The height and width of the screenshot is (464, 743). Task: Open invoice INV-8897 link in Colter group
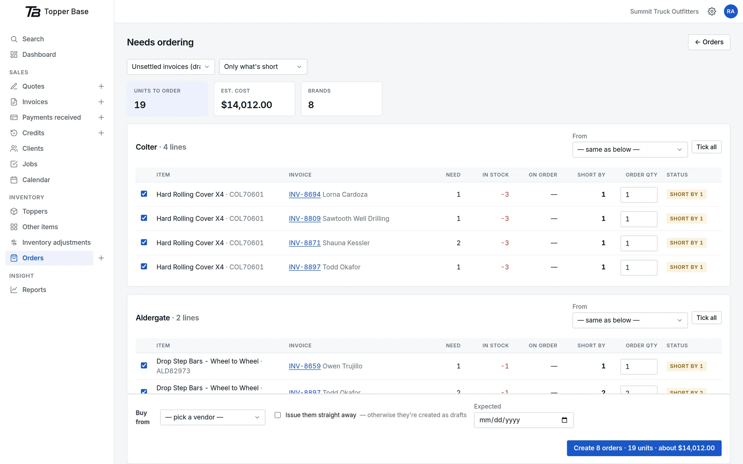click(x=305, y=267)
